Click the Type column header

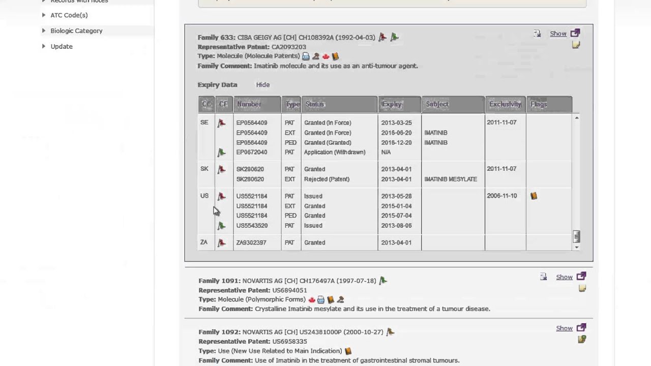point(291,104)
